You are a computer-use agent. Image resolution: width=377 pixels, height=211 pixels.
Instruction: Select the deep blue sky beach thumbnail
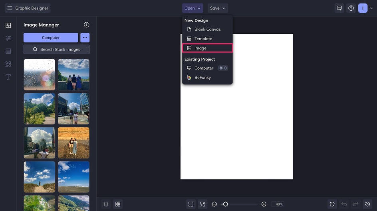point(73,177)
